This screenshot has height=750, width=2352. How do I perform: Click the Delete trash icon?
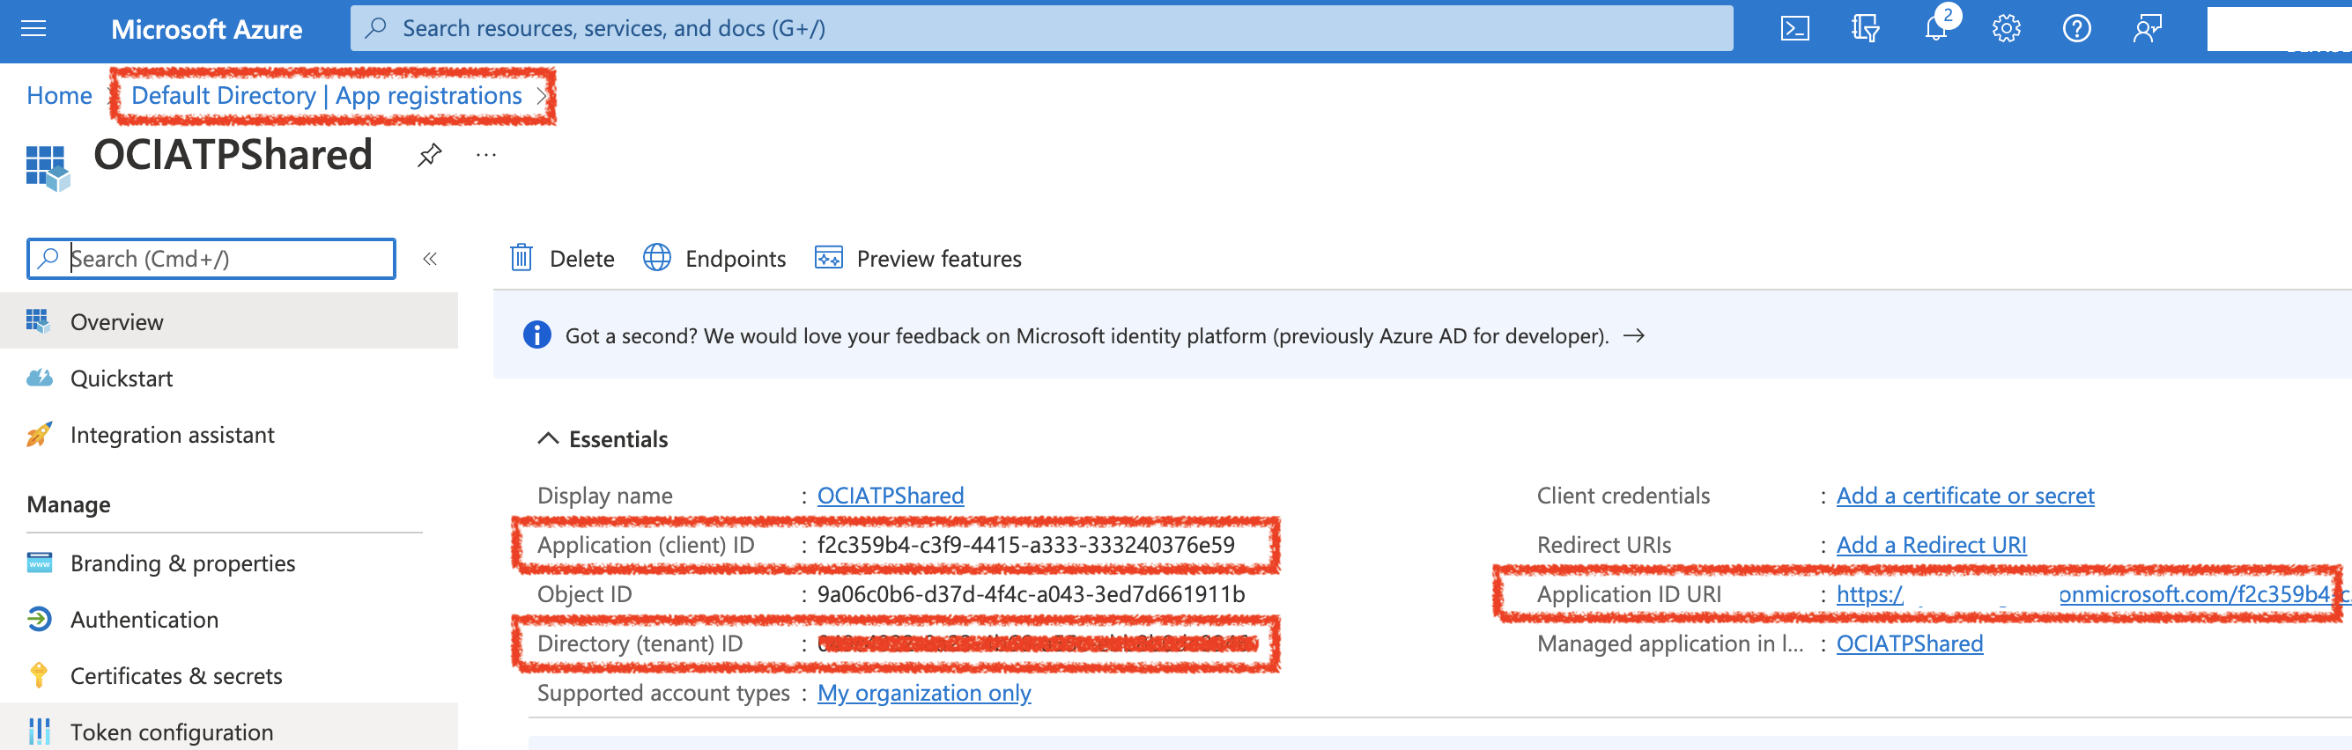(x=521, y=258)
